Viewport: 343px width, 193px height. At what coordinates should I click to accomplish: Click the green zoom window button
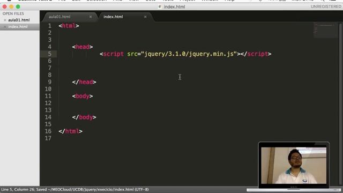(18, 7)
